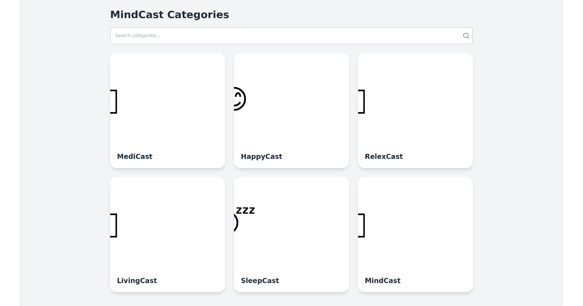The height and width of the screenshot is (306, 583).
Task: Click the LivingCast card
Action: (x=167, y=235)
